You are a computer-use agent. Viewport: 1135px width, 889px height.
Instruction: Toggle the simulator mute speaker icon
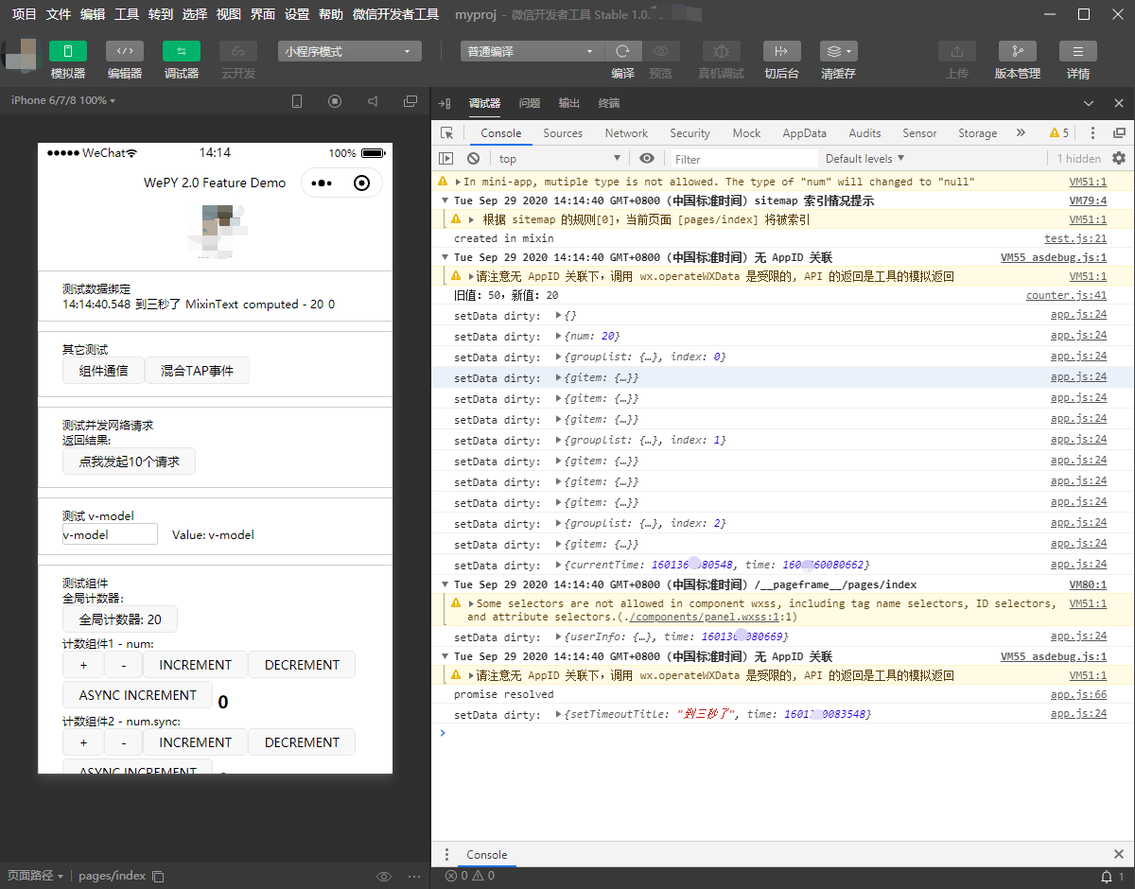(373, 101)
